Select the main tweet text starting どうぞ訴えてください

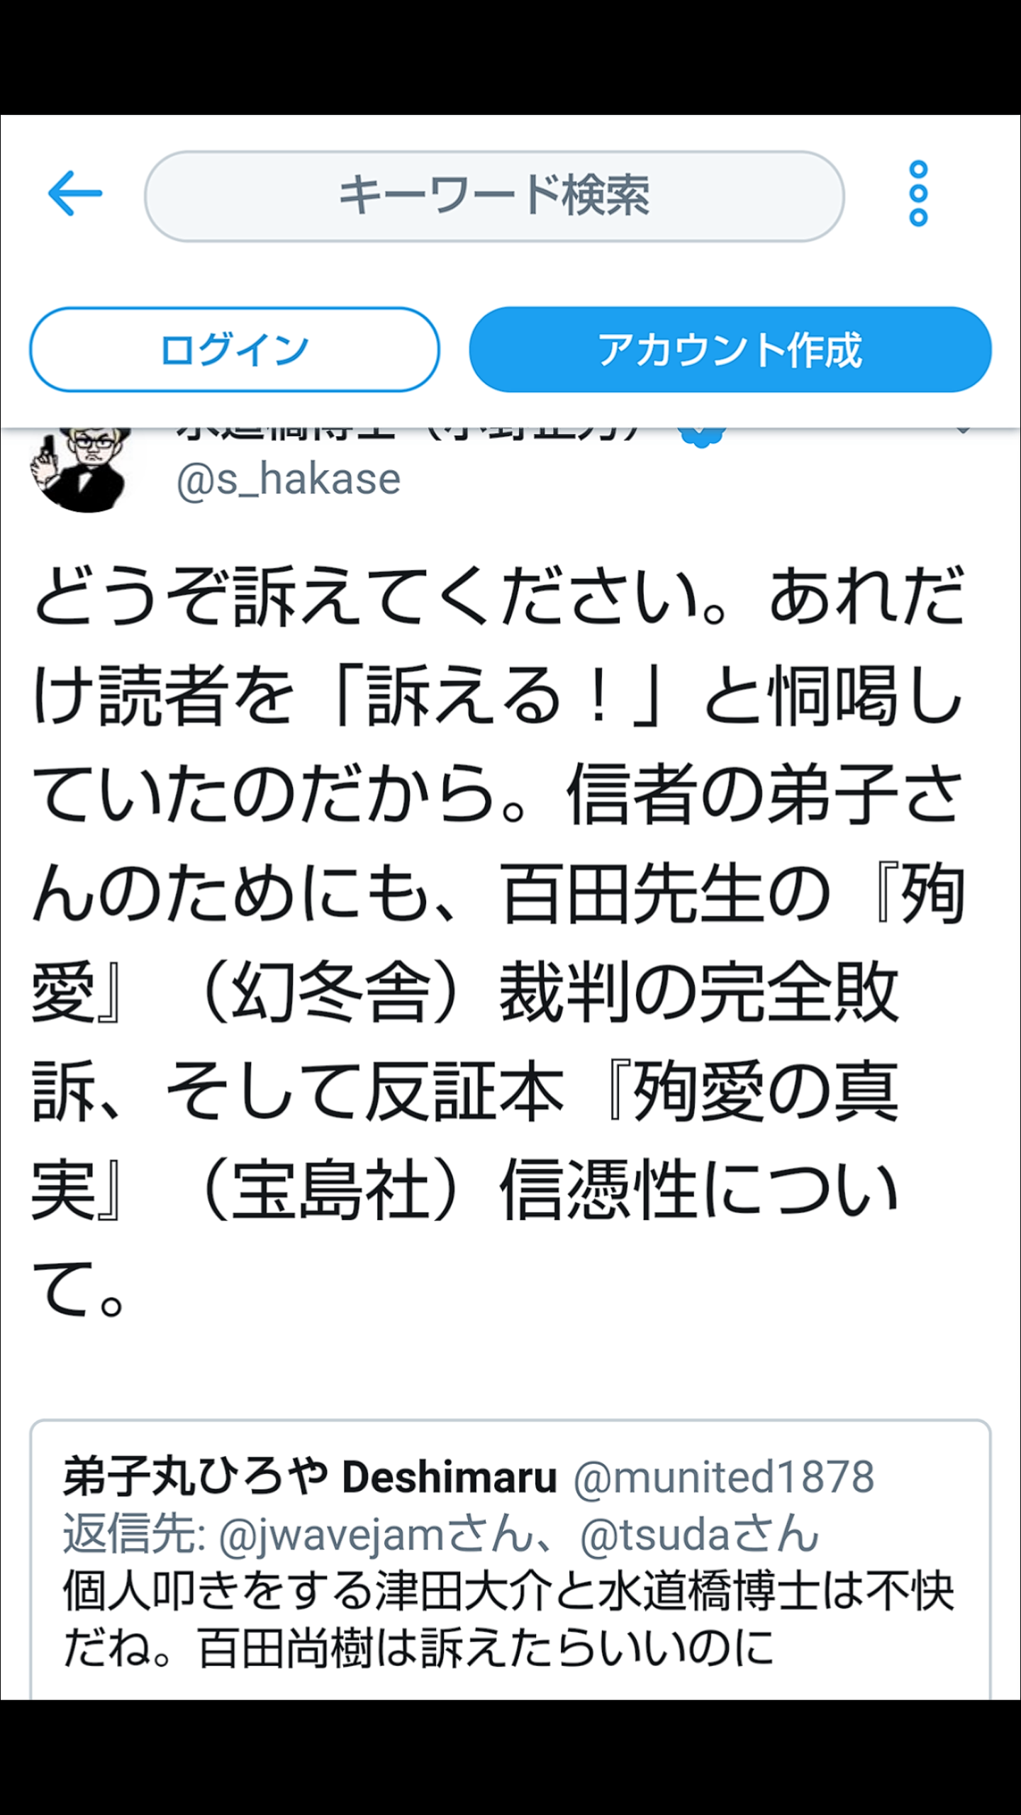tap(500, 939)
